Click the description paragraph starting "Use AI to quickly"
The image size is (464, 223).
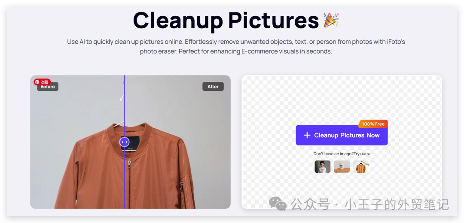click(236, 46)
